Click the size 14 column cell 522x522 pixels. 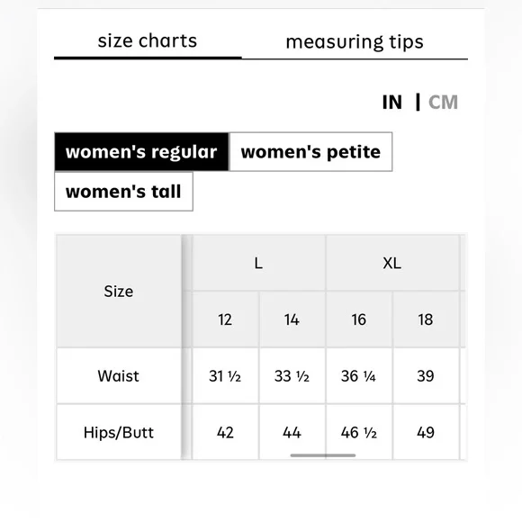292,319
